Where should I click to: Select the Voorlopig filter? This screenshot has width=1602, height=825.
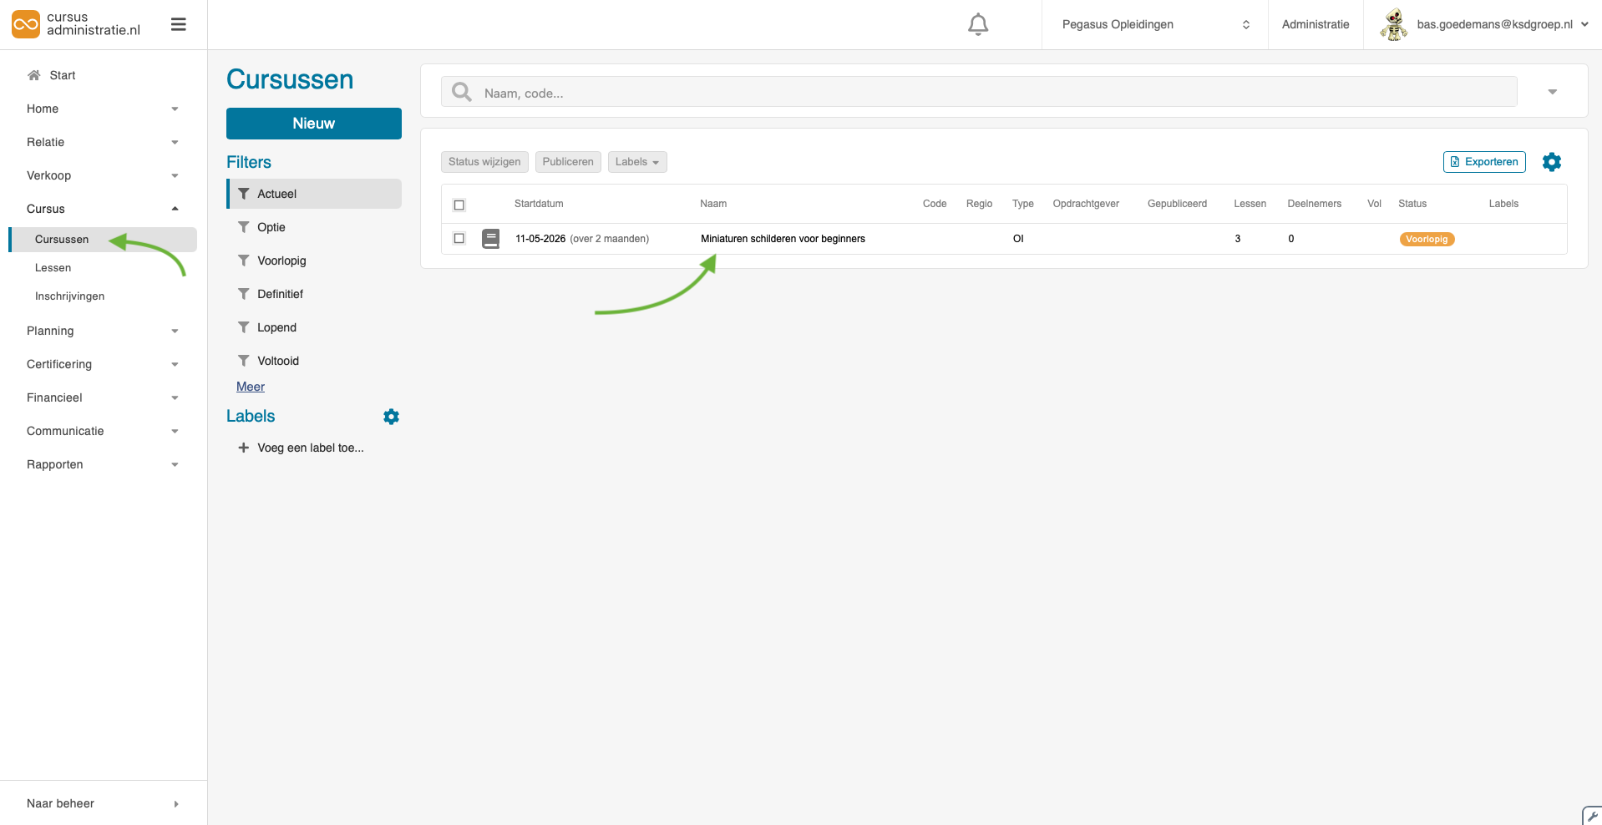(x=281, y=261)
